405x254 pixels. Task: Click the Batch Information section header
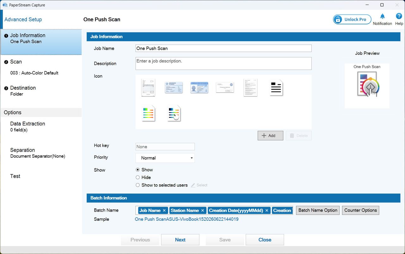pyautogui.click(x=243, y=198)
